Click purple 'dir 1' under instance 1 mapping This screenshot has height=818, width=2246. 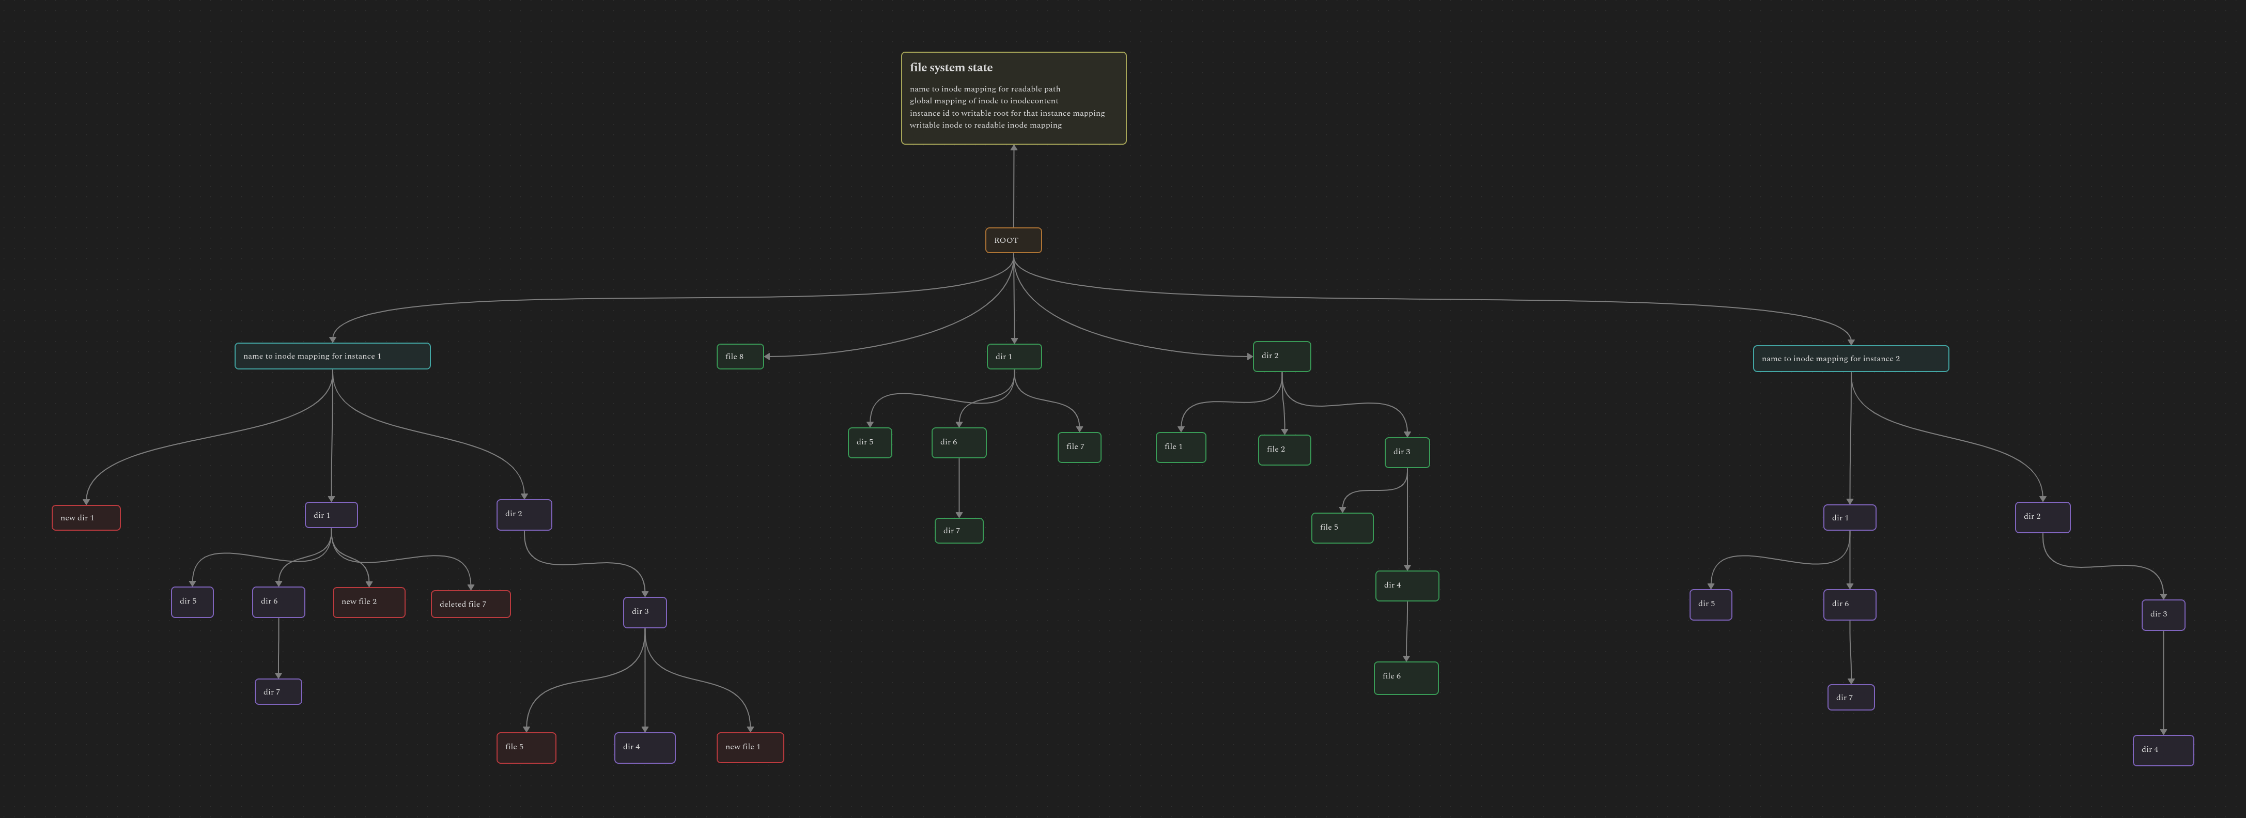tap(331, 515)
